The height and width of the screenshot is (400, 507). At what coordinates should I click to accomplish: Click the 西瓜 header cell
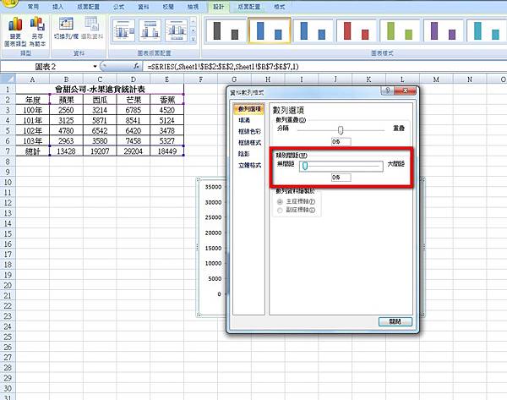pos(100,100)
